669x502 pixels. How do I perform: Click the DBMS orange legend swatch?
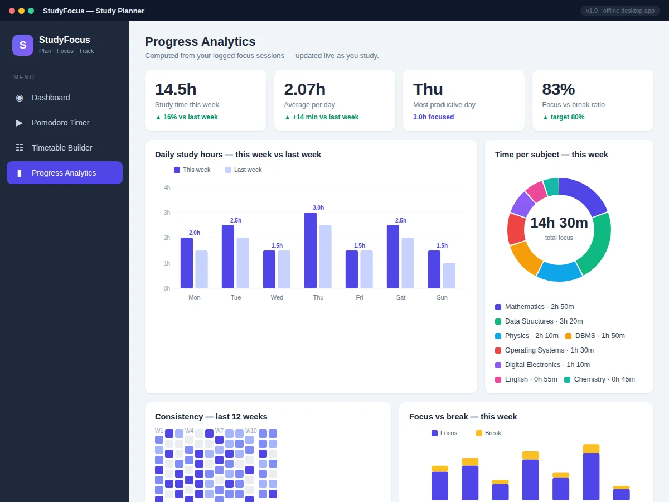568,336
